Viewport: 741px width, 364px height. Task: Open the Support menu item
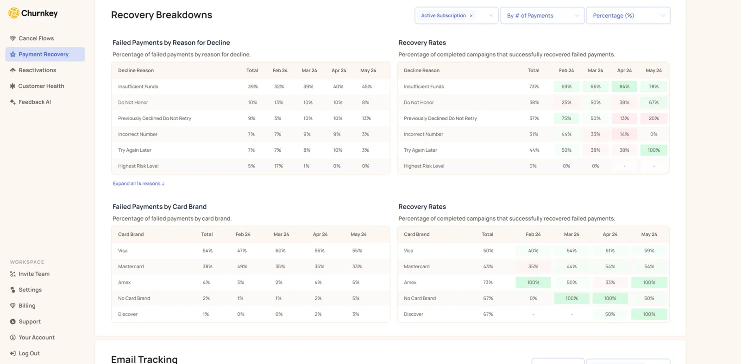click(30, 322)
